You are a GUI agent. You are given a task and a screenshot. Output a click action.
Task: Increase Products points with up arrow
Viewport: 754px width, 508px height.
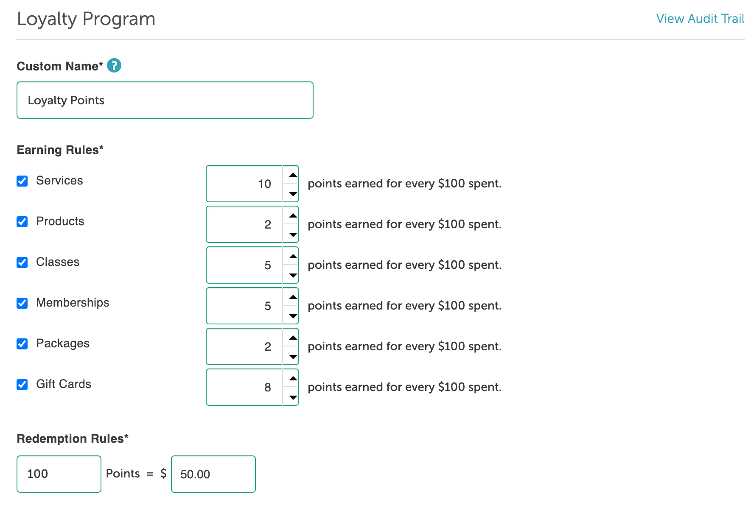[x=293, y=215]
